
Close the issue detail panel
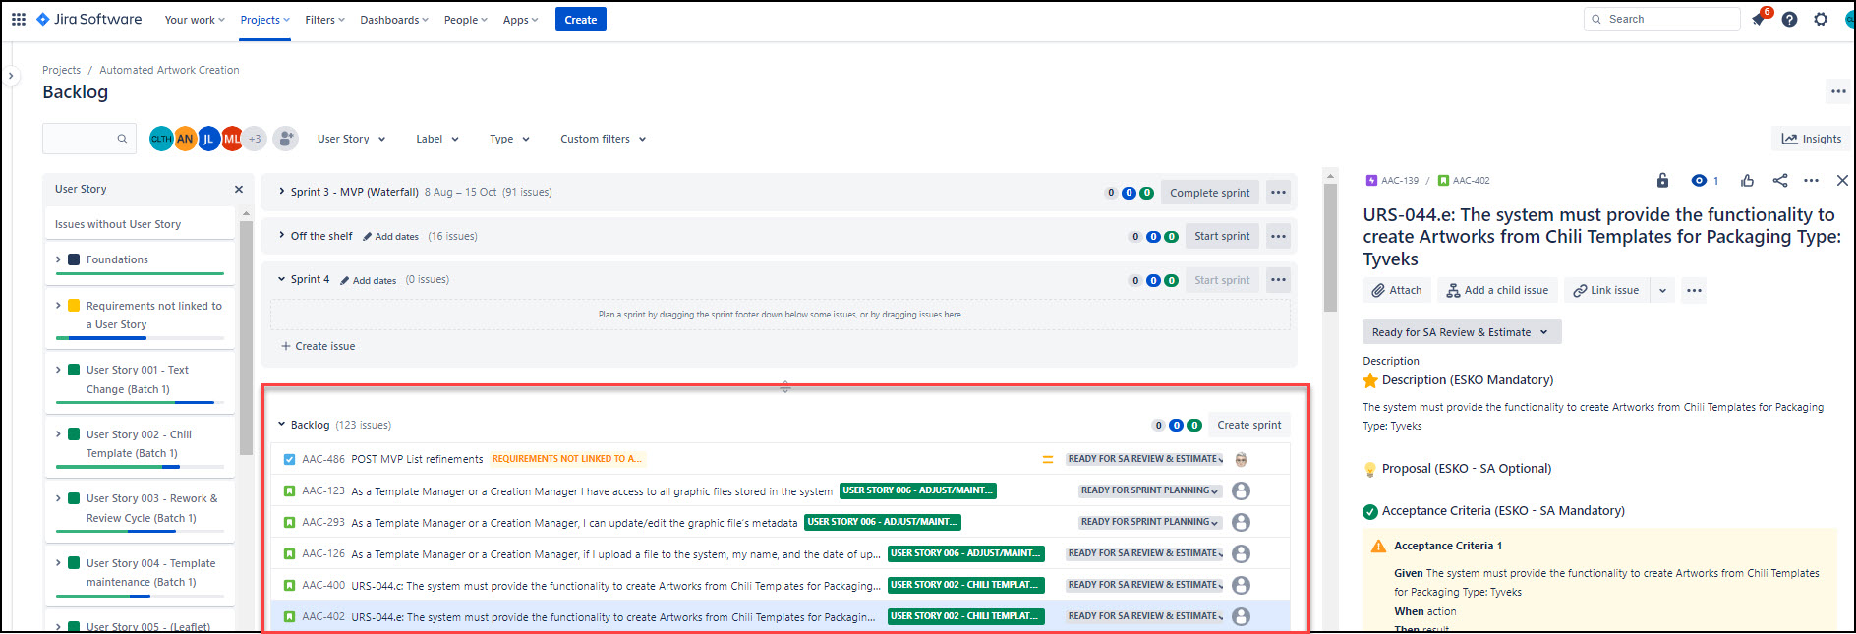pyautogui.click(x=1842, y=180)
